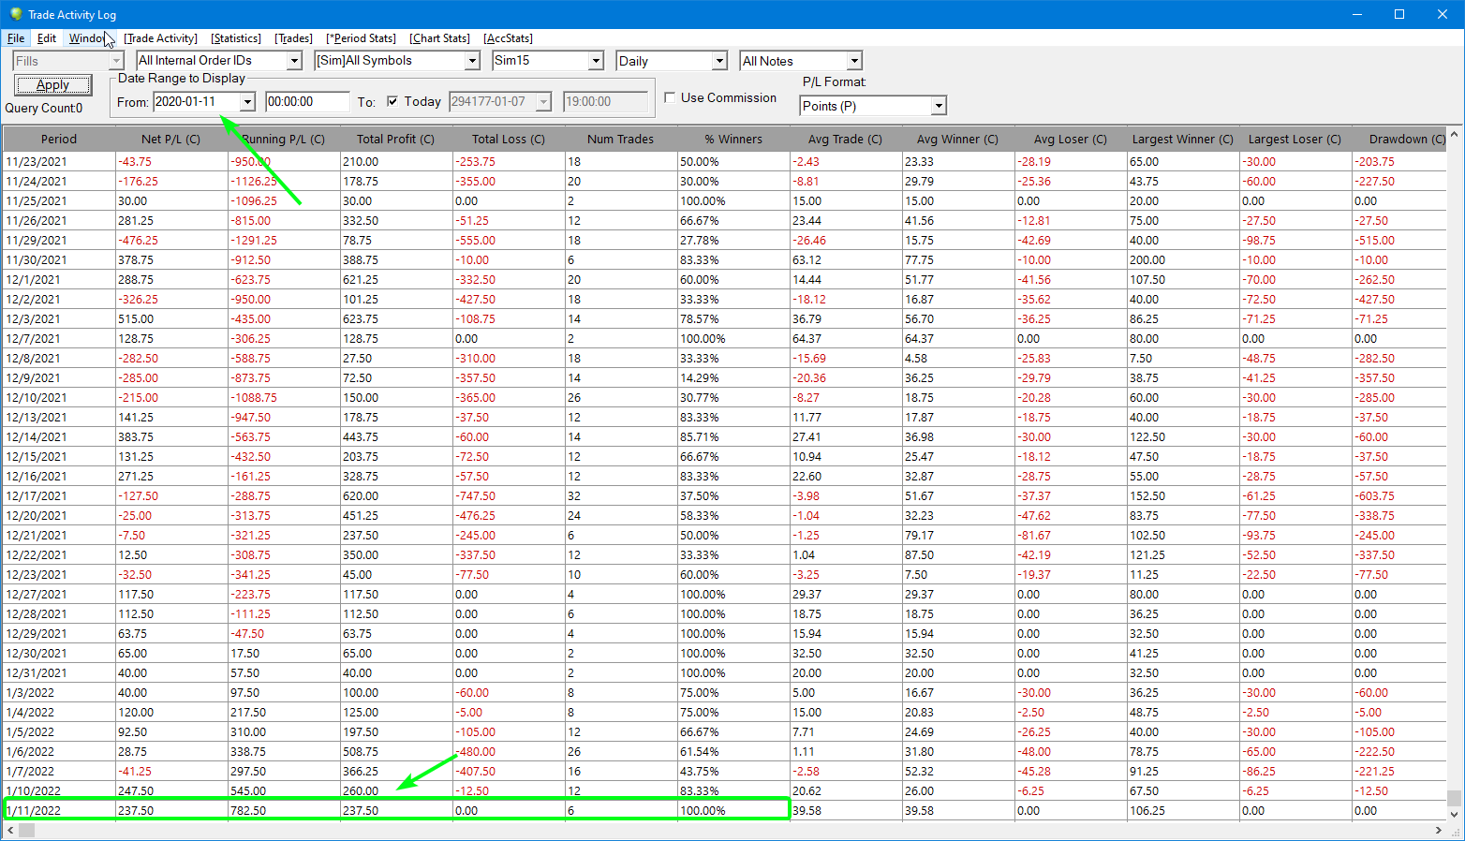This screenshot has width=1465, height=841.
Task: Sort by the Total Profit (C) column header
Action: [x=396, y=140]
